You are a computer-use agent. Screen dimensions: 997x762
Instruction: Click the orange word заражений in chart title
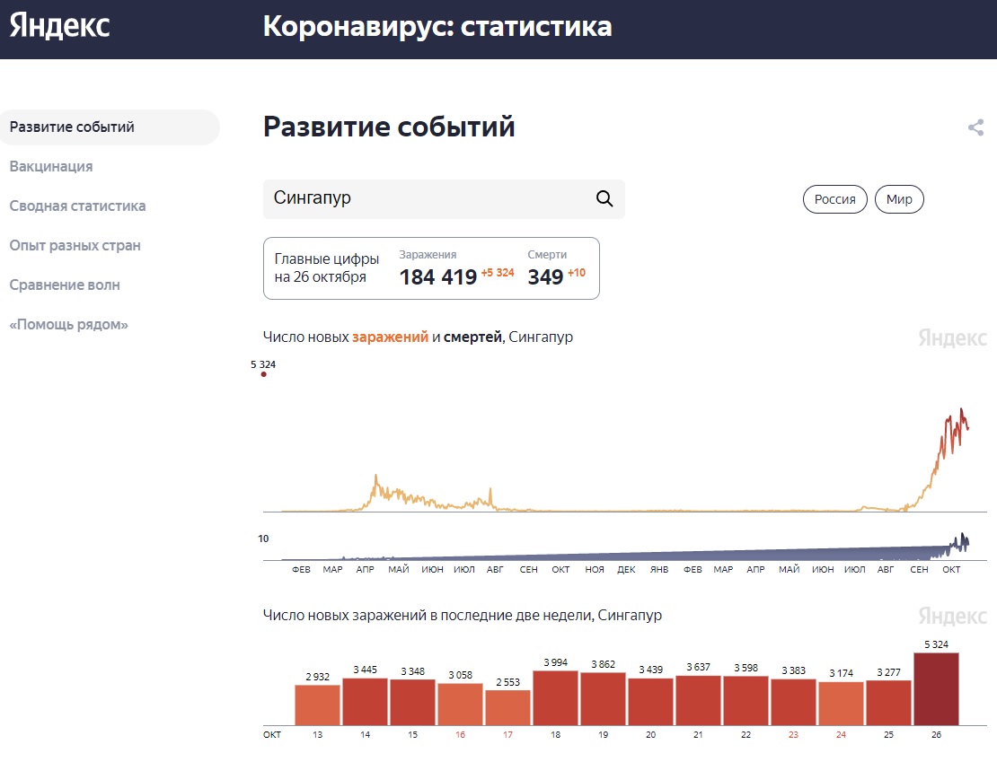(391, 337)
